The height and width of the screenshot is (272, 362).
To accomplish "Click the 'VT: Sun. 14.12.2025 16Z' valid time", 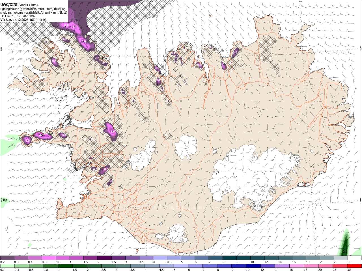I will pyautogui.click(x=18, y=20).
